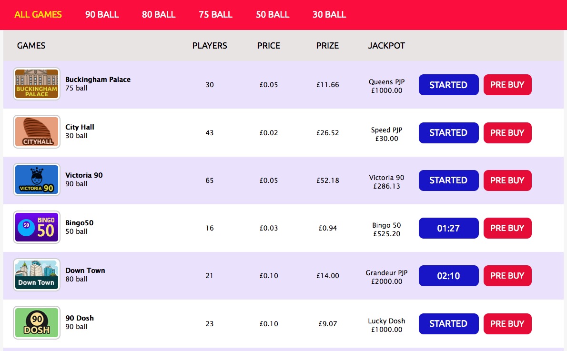Select the City Hall game thumbnail icon
Viewport: 567px width, 351px height.
click(36, 132)
